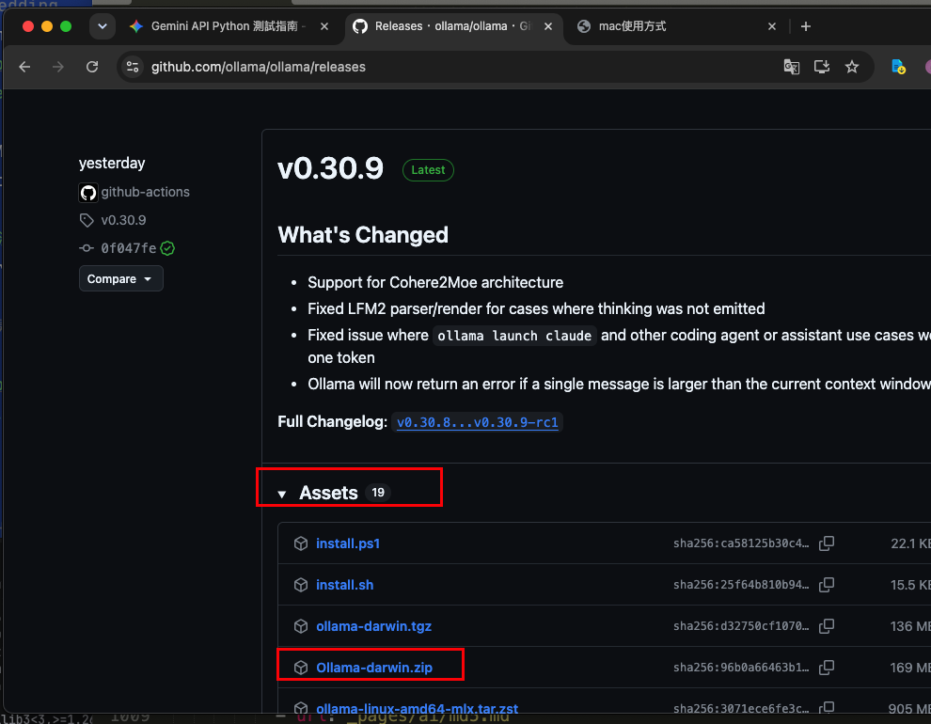This screenshot has width=931, height=724.
Task: Click the sha256:ca58125b30c4 hash text
Action: pos(741,543)
